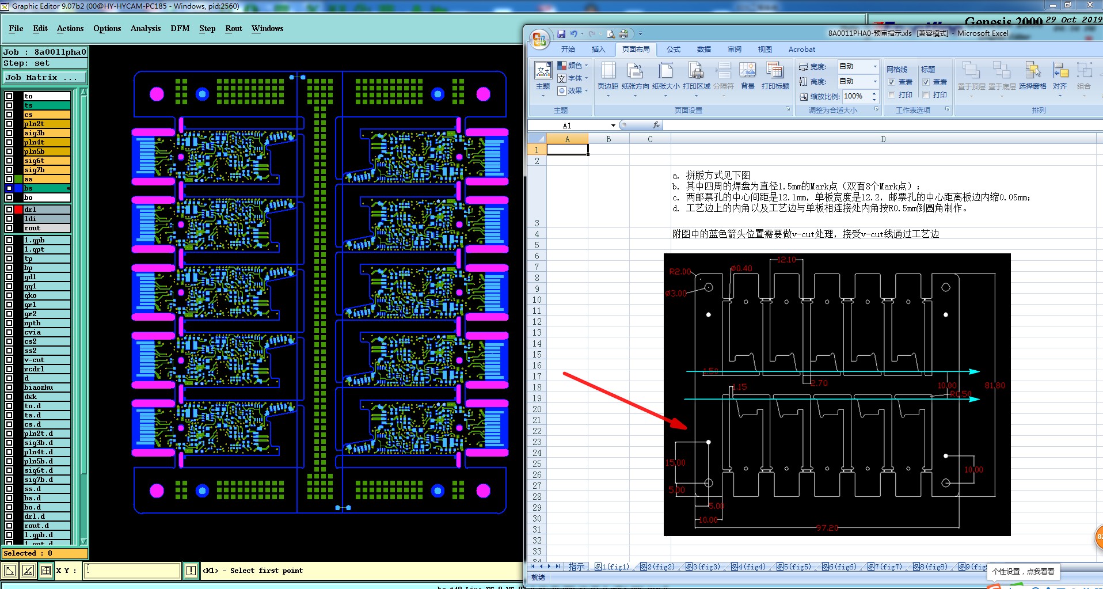Click the second coordinate-mode icon in Genesis status bar
The image size is (1103, 589).
(x=28, y=571)
